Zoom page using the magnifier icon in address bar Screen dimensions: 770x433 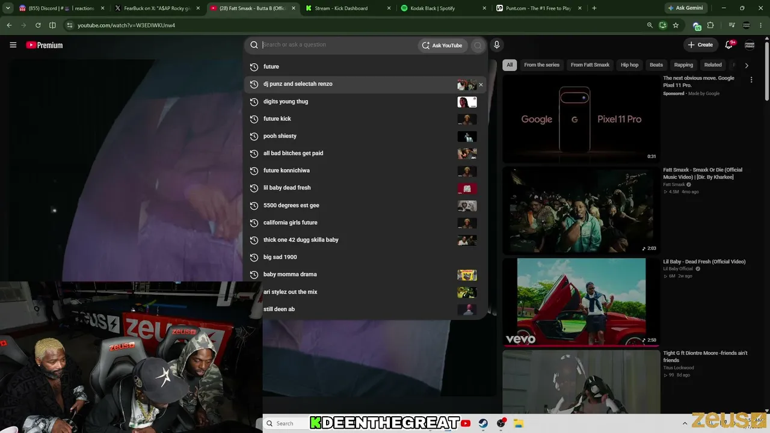[650, 25]
